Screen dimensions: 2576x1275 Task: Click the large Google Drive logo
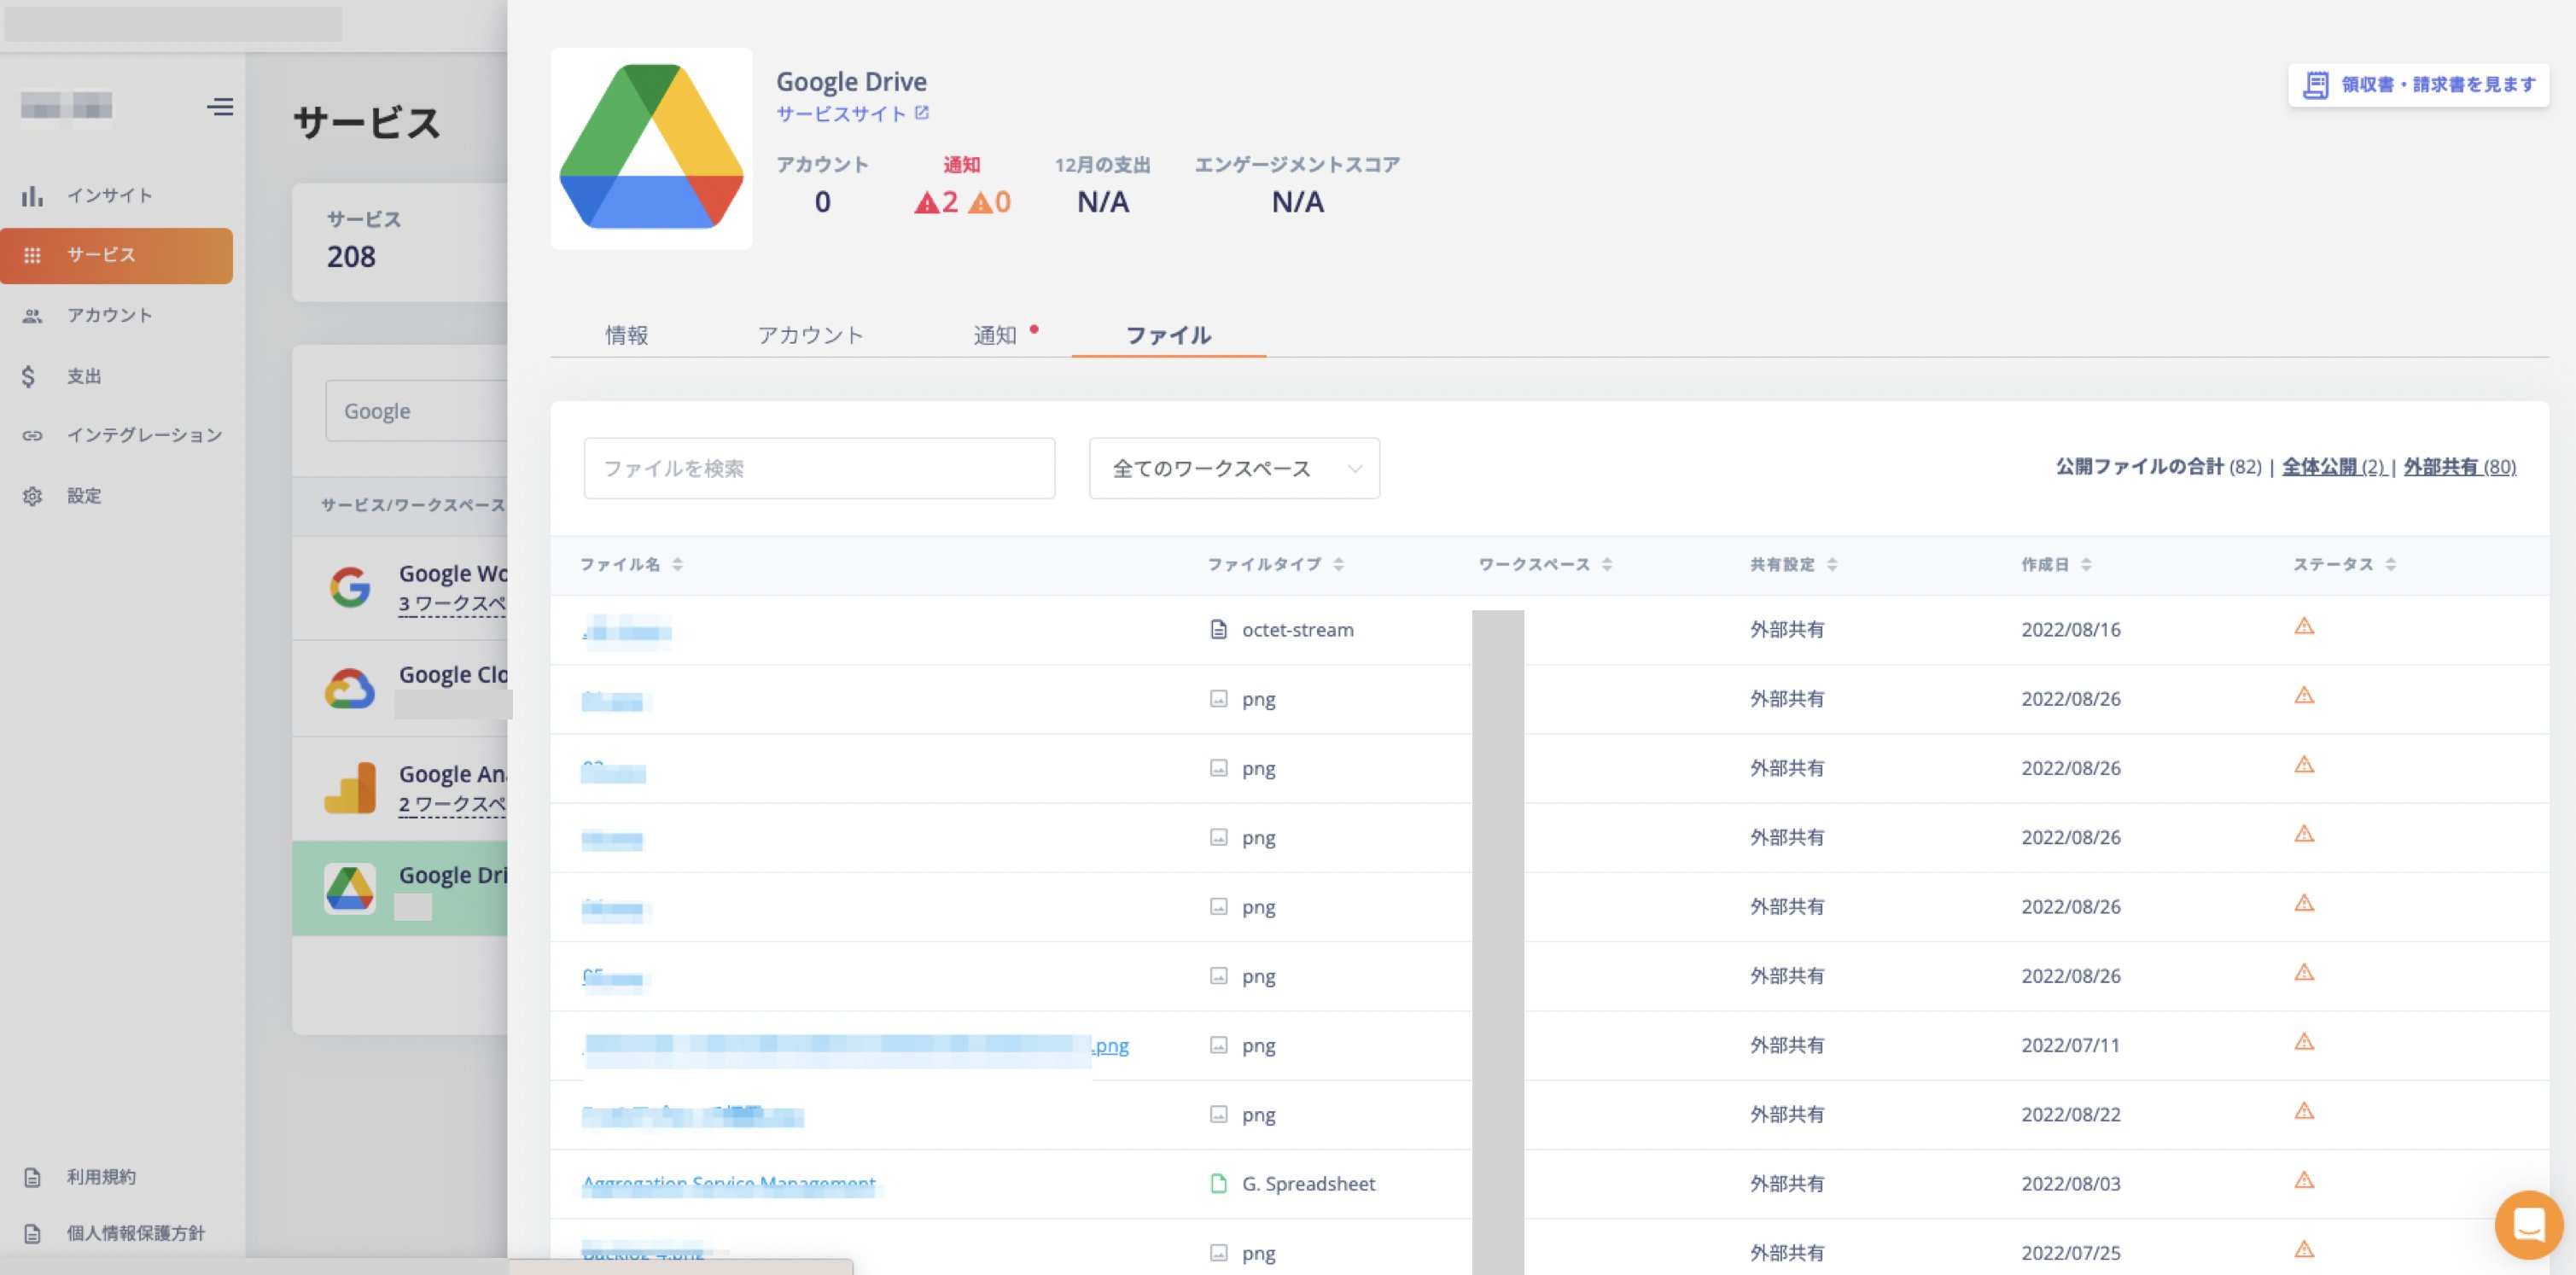(x=651, y=148)
